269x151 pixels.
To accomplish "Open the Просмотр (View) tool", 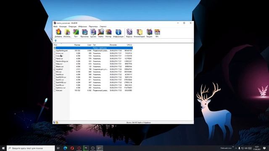I will [84, 33].
